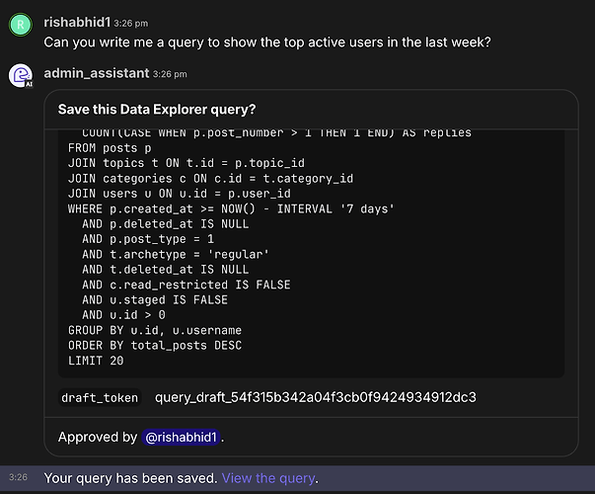The image size is (595, 494).
Task: Select the 'JOIN categories c' code line
Action: pos(210,179)
